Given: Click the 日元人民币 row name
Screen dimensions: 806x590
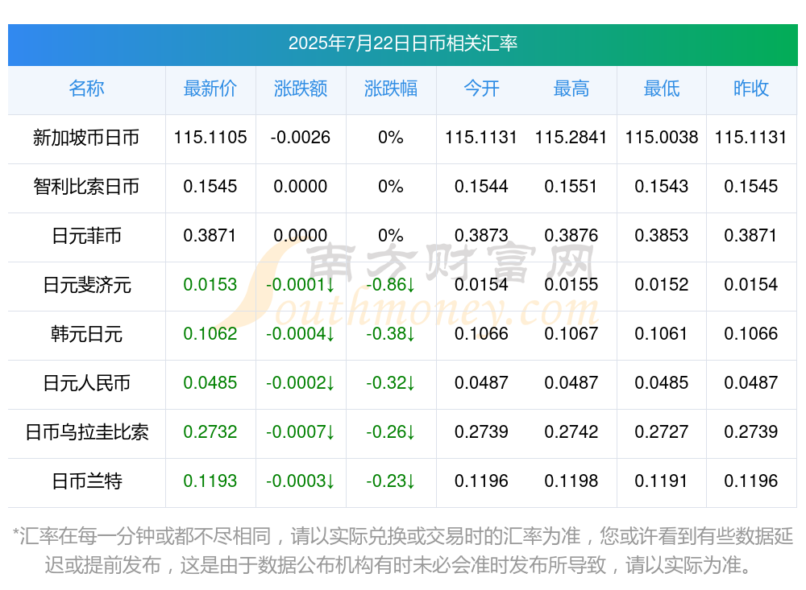Looking at the screenshot, I should pyautogui.click(x=86, y=383).
